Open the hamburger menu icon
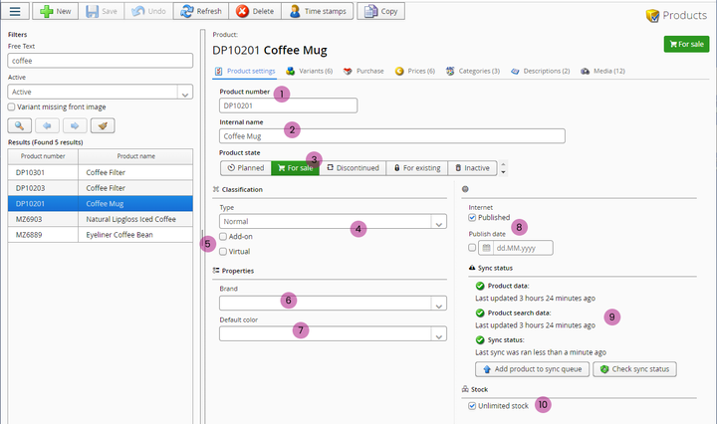The image size is (717, 424). [x=14, y=12]
